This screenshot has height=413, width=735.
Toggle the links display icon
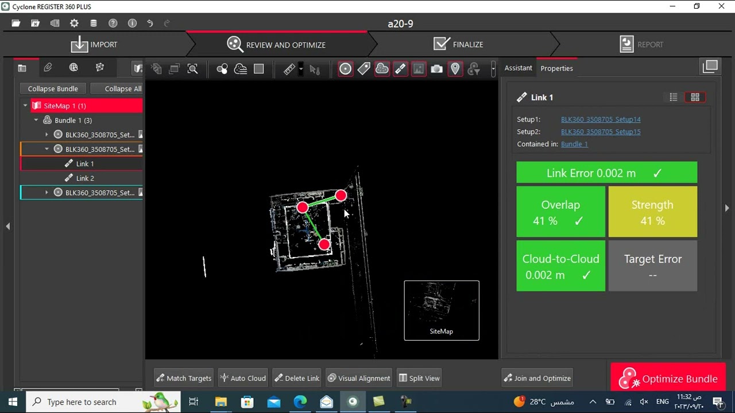(x=400, y=69)
